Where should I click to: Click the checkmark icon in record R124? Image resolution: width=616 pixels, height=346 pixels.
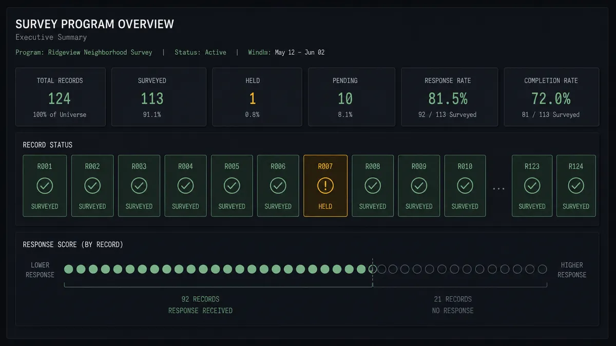coord(576,186)
